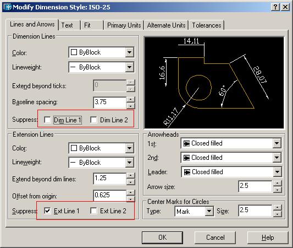Go to the Primary Units tab
The height and width of the screenshot is (248, 293).
(x=124, y=25)
